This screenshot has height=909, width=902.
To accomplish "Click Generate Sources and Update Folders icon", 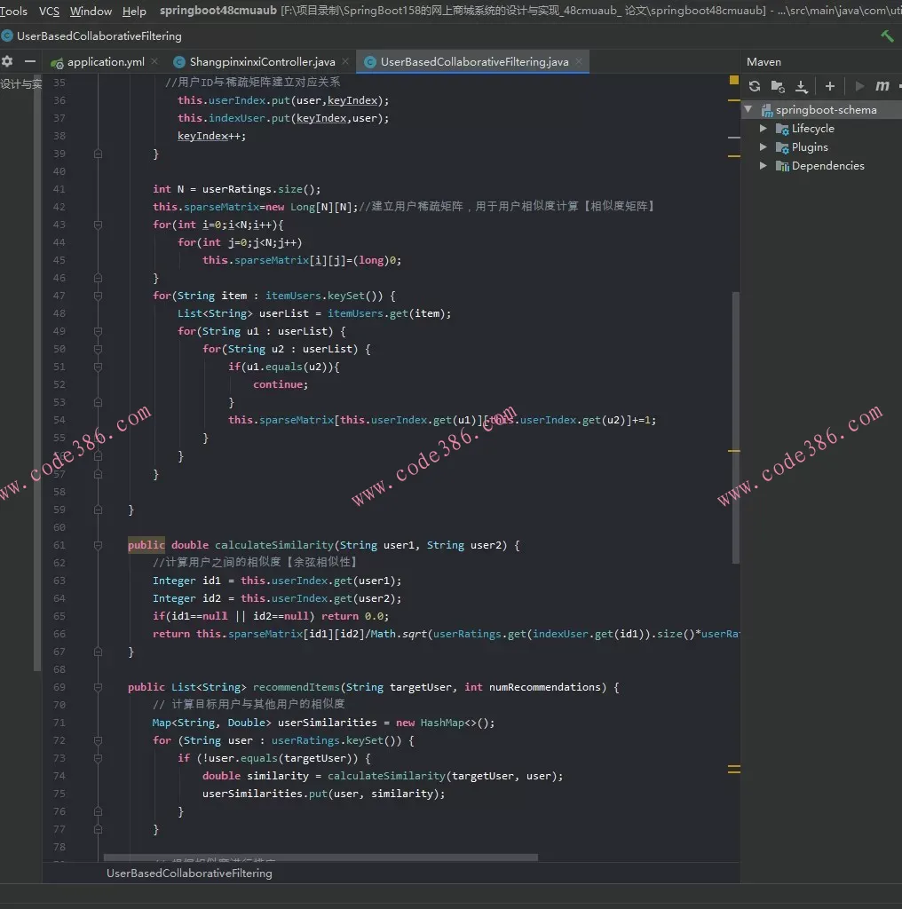I will coord(778,86).
